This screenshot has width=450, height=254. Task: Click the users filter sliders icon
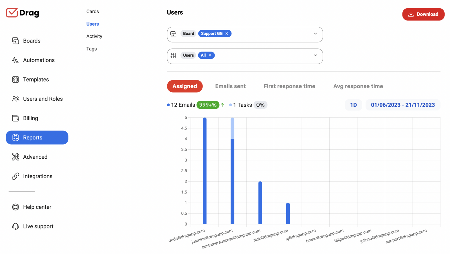point(174,55)
